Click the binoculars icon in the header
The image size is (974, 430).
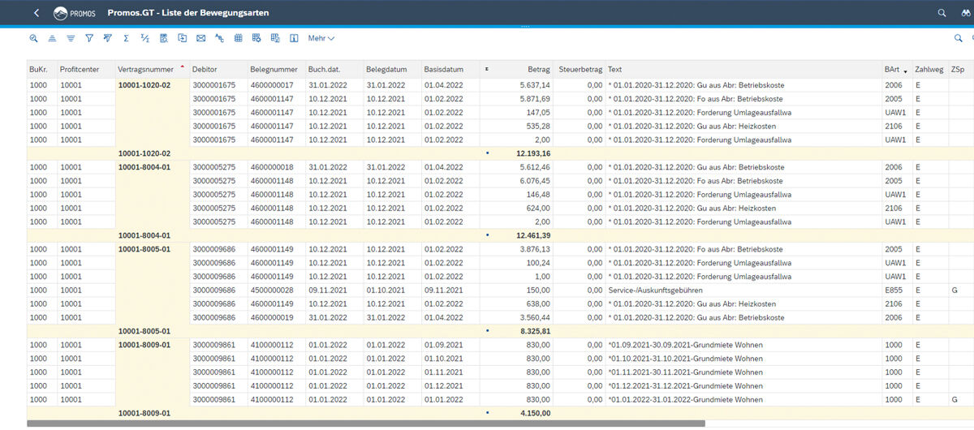click(960, 13)
